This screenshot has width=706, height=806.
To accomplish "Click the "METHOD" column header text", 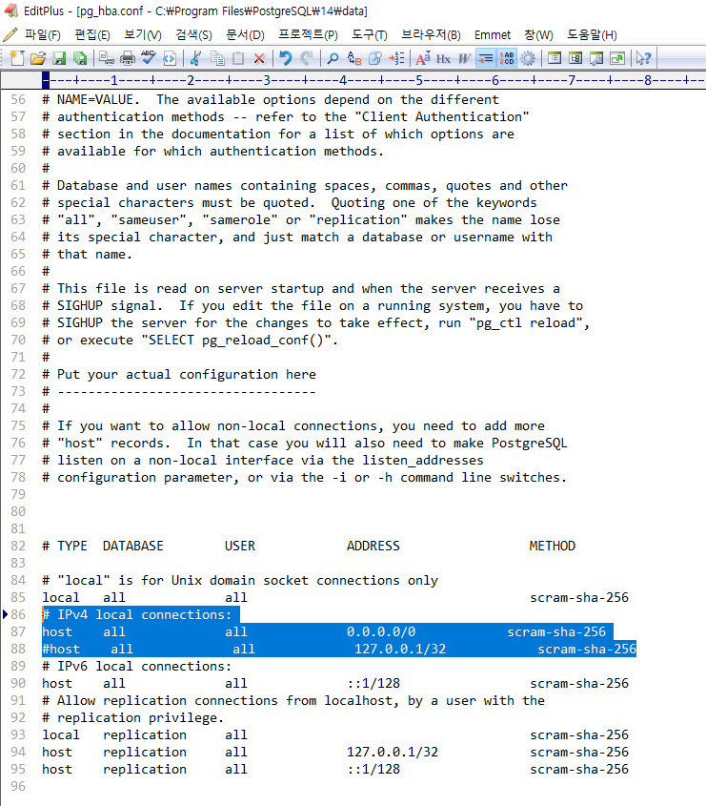I will point(553,546).
